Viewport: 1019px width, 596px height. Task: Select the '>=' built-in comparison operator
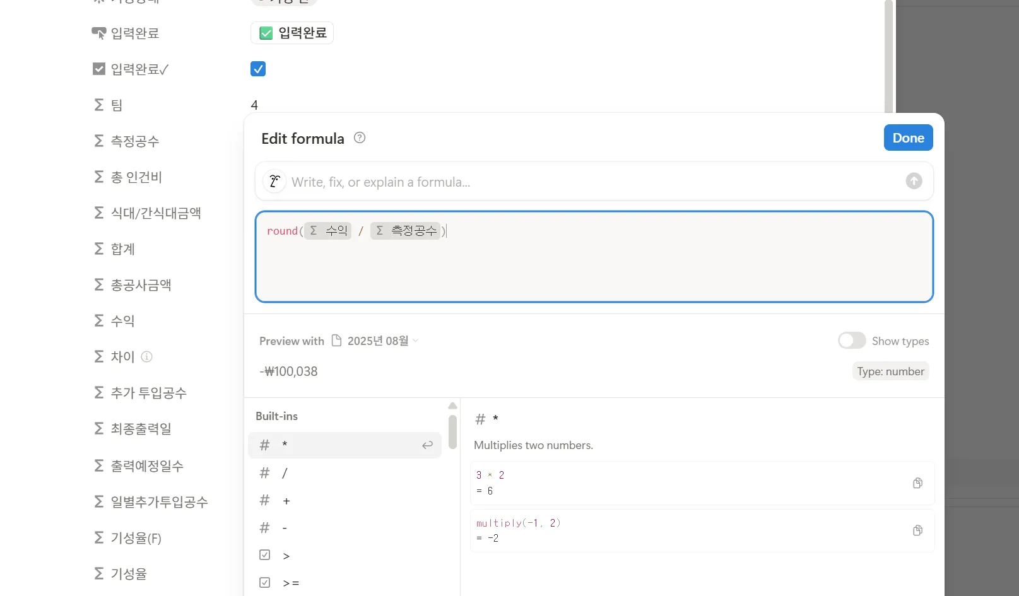(291, 583)
